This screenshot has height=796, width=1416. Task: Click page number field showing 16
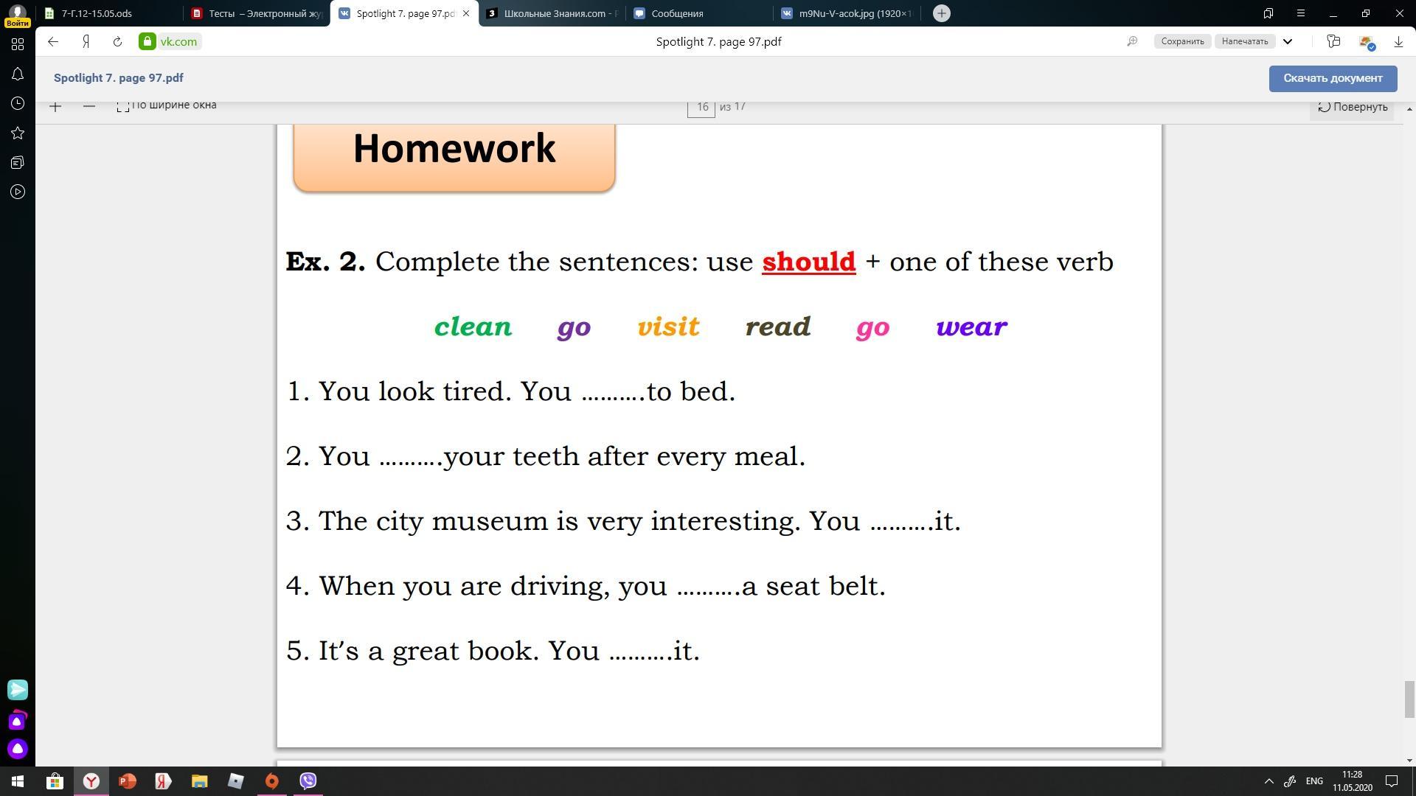(701, 108)
